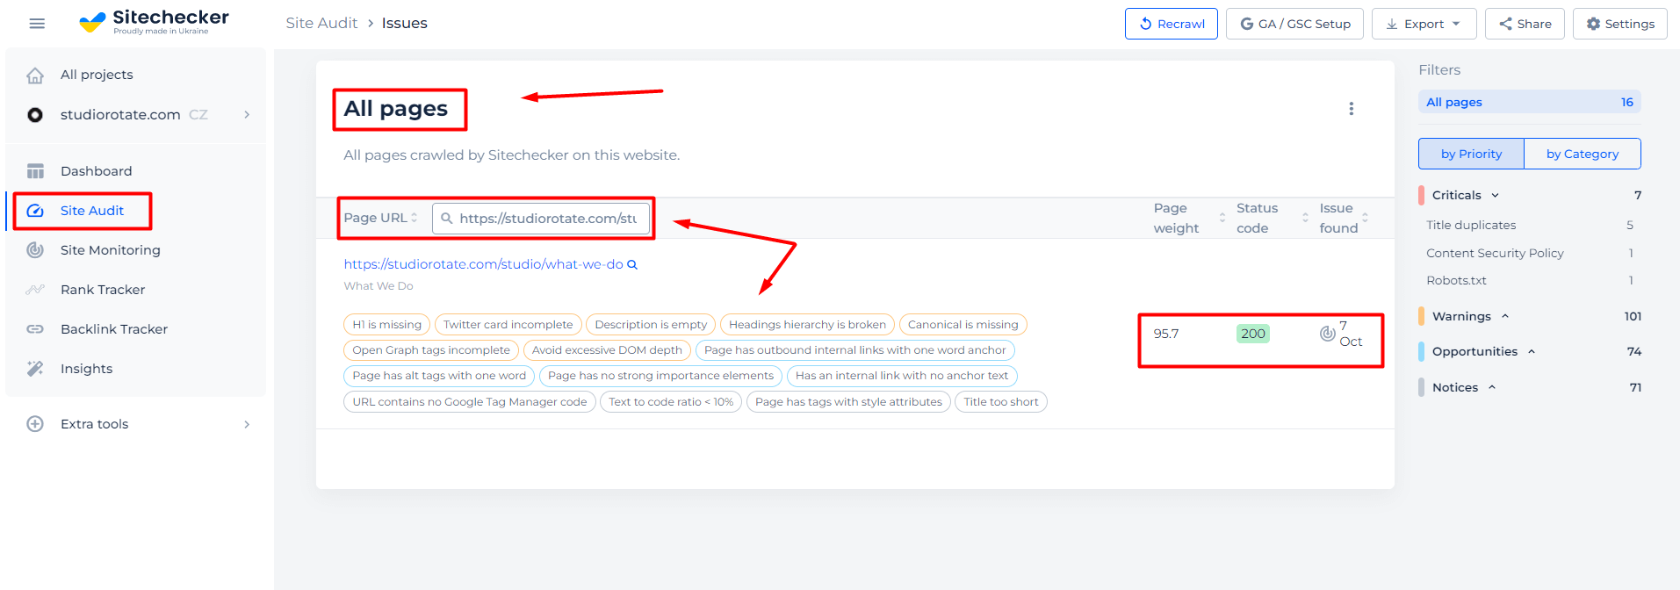Screen dimensions: 1680x590
Task: Open the Export dropdown
Action: click(x=1424, y=24)
